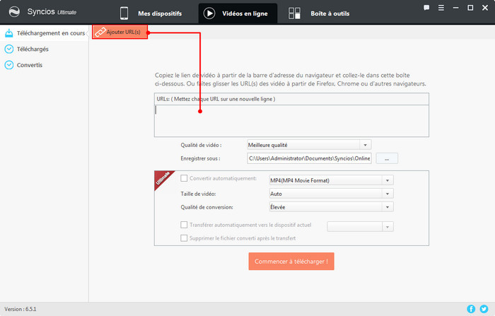Minimize the Syncios window
This screenshot has height=316, width=495.
(x=455, y=8)
